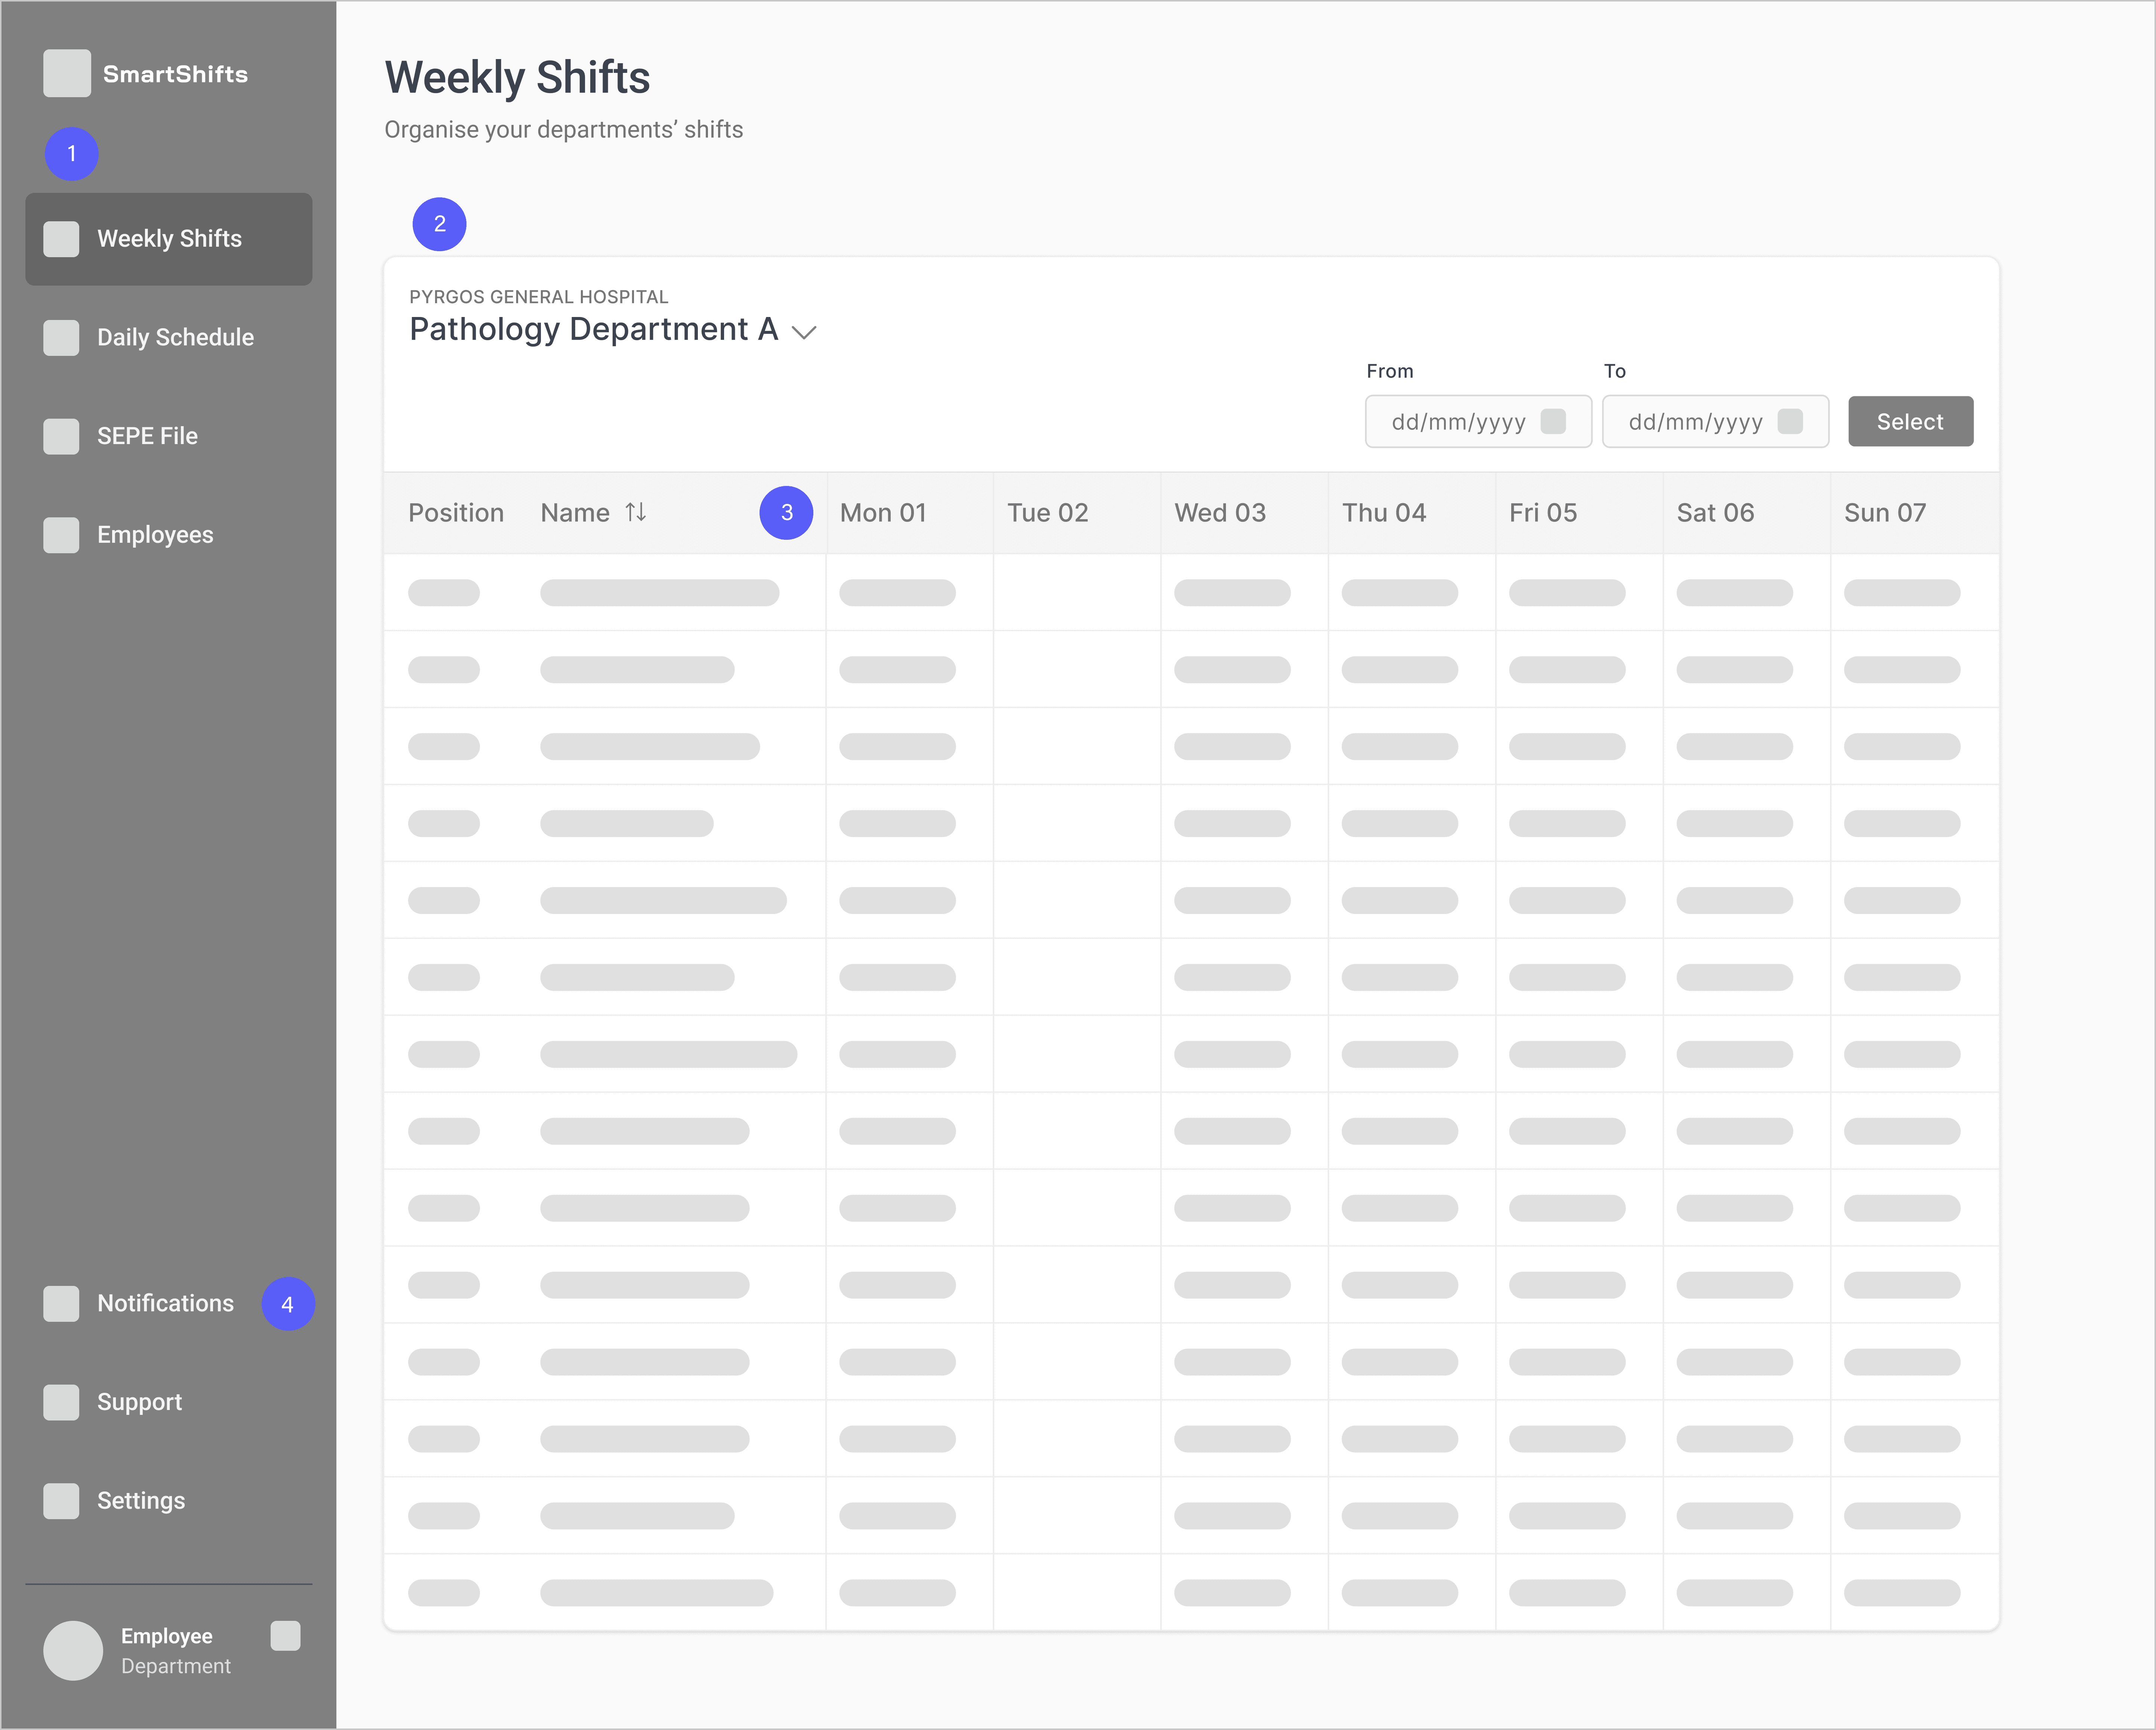
Task: Click the square icon beside the Employee name
Action: click(285, 1636)
